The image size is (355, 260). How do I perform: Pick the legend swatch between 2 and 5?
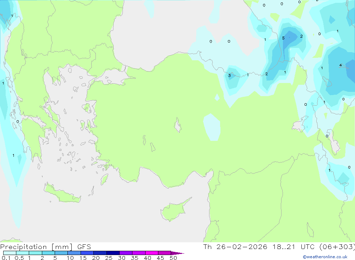tap(48, 253)
